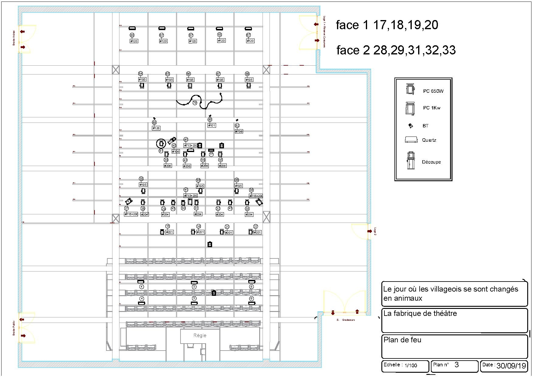Image resolution: width=533 pixels, height=377 pixels.
Task: Select the #195 fixture under circuit 67
Action: 220,86
